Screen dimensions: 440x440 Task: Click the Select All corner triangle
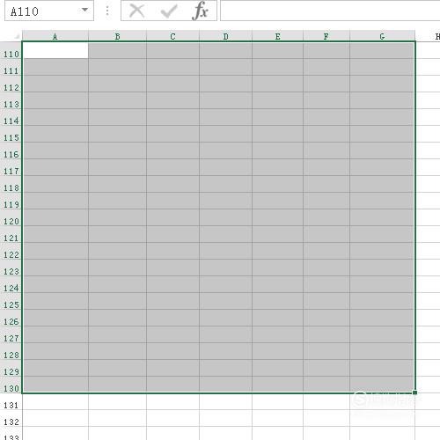point(17,36)
